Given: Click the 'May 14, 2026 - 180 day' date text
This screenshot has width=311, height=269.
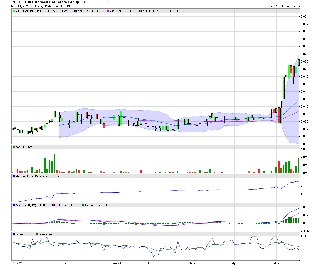Looking at the screenshot, I should coord(27,6).
